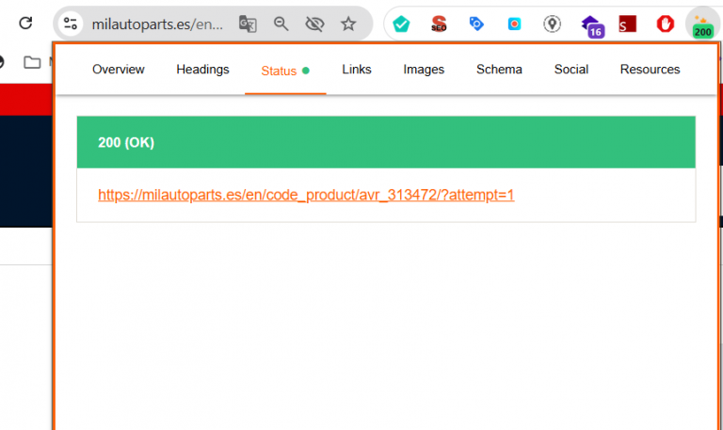Switch to the Social tab
The height and width of the screenshot is (430, 723).
[x=571, y=69]
